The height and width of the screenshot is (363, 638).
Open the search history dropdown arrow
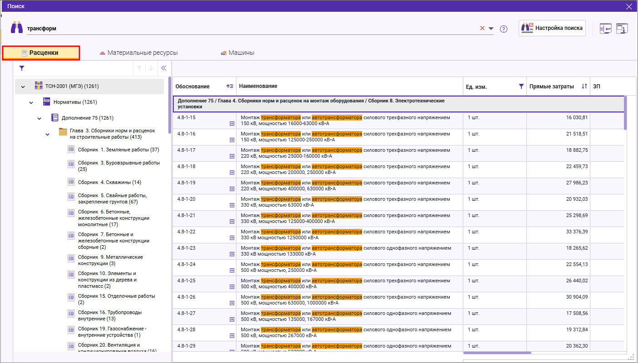(491, 29)
